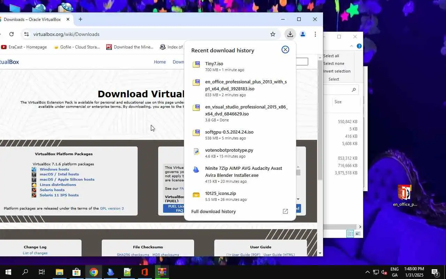Open EraCast - Homepage bookmark
446x279 pixels.
[x=24, y=47]
